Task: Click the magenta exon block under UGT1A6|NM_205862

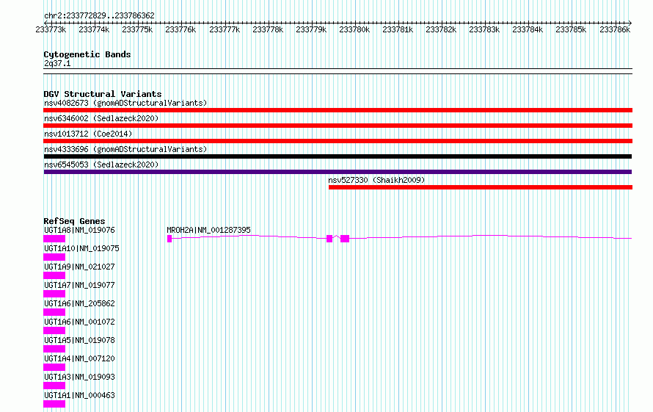Action: click(54, 312)
